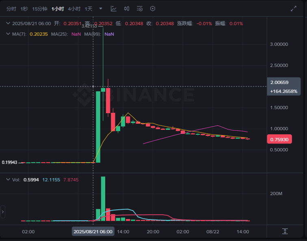
Task: Click the 收 closing price 0.20348
Action: click(165, 24)
